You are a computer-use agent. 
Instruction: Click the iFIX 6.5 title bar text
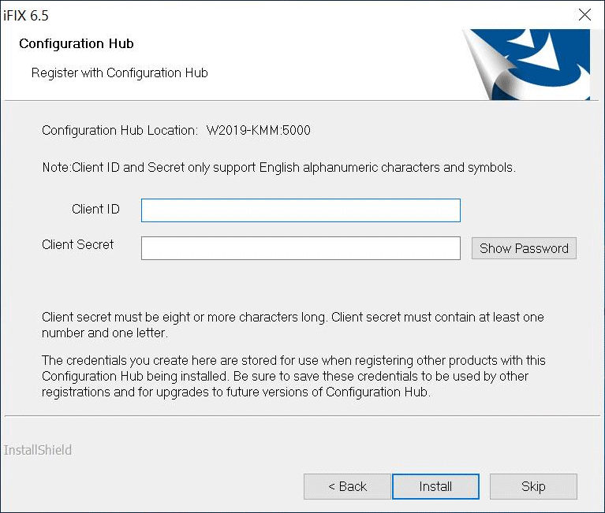[x=26, y=16]
